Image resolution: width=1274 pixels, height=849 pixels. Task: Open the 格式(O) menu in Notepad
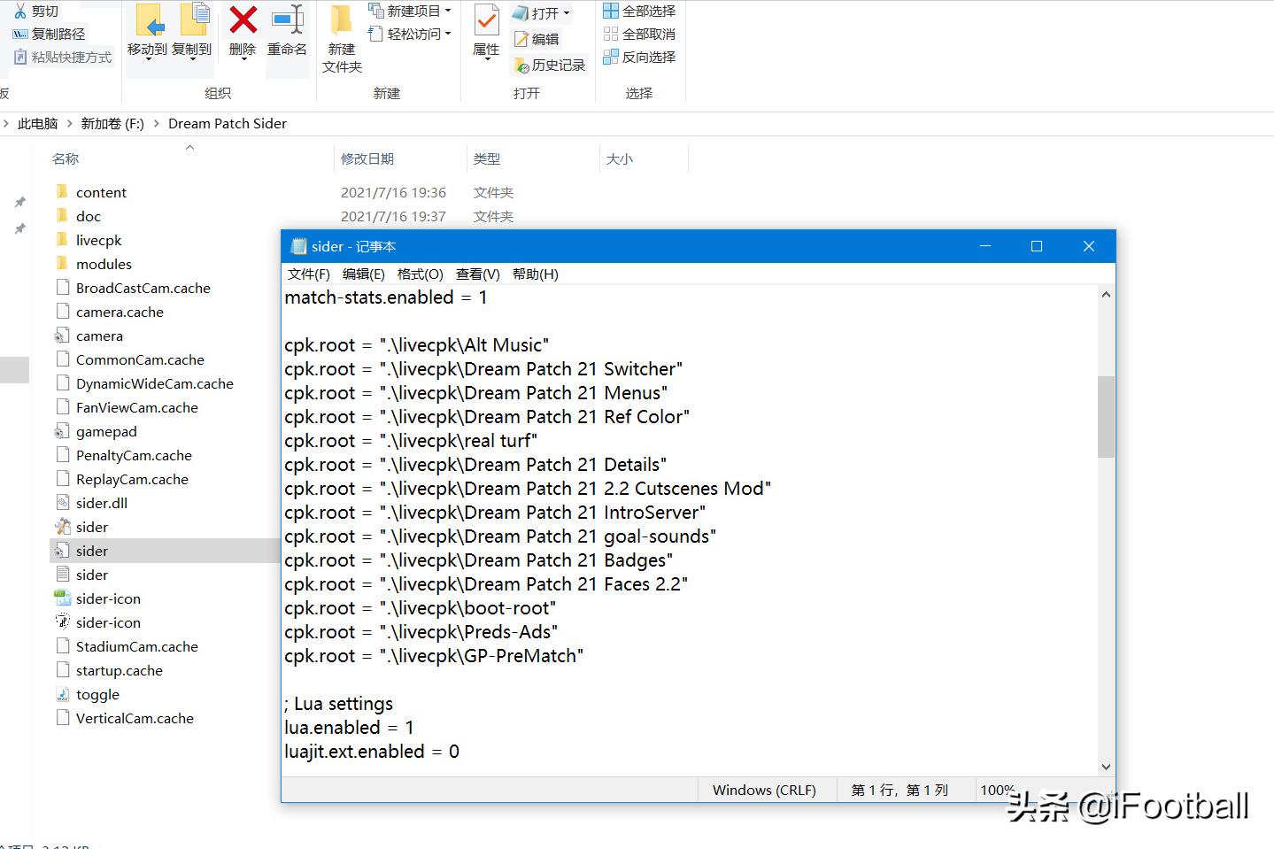pyautogui.click(x=421, y=274)
